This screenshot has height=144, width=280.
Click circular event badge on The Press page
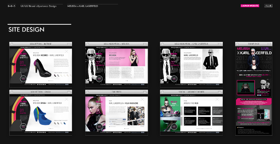100,127
